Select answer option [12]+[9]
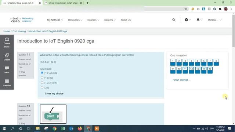 coord(42,78)
